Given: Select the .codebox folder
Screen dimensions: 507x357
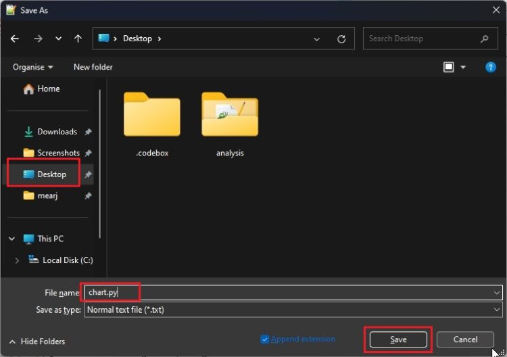Looking at the screenshot, I should tap(152, 125).
